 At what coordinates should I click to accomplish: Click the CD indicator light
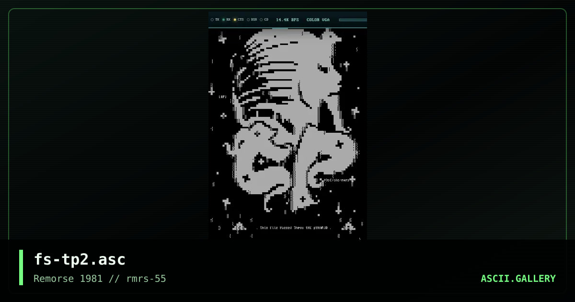coord(261,20)
